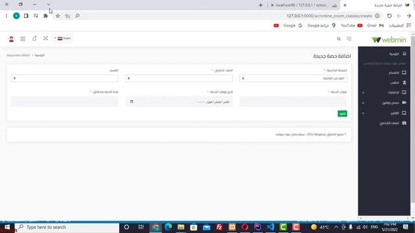
Task: Open the Arabic language selector dropdown
Action: tap(63, 38)
